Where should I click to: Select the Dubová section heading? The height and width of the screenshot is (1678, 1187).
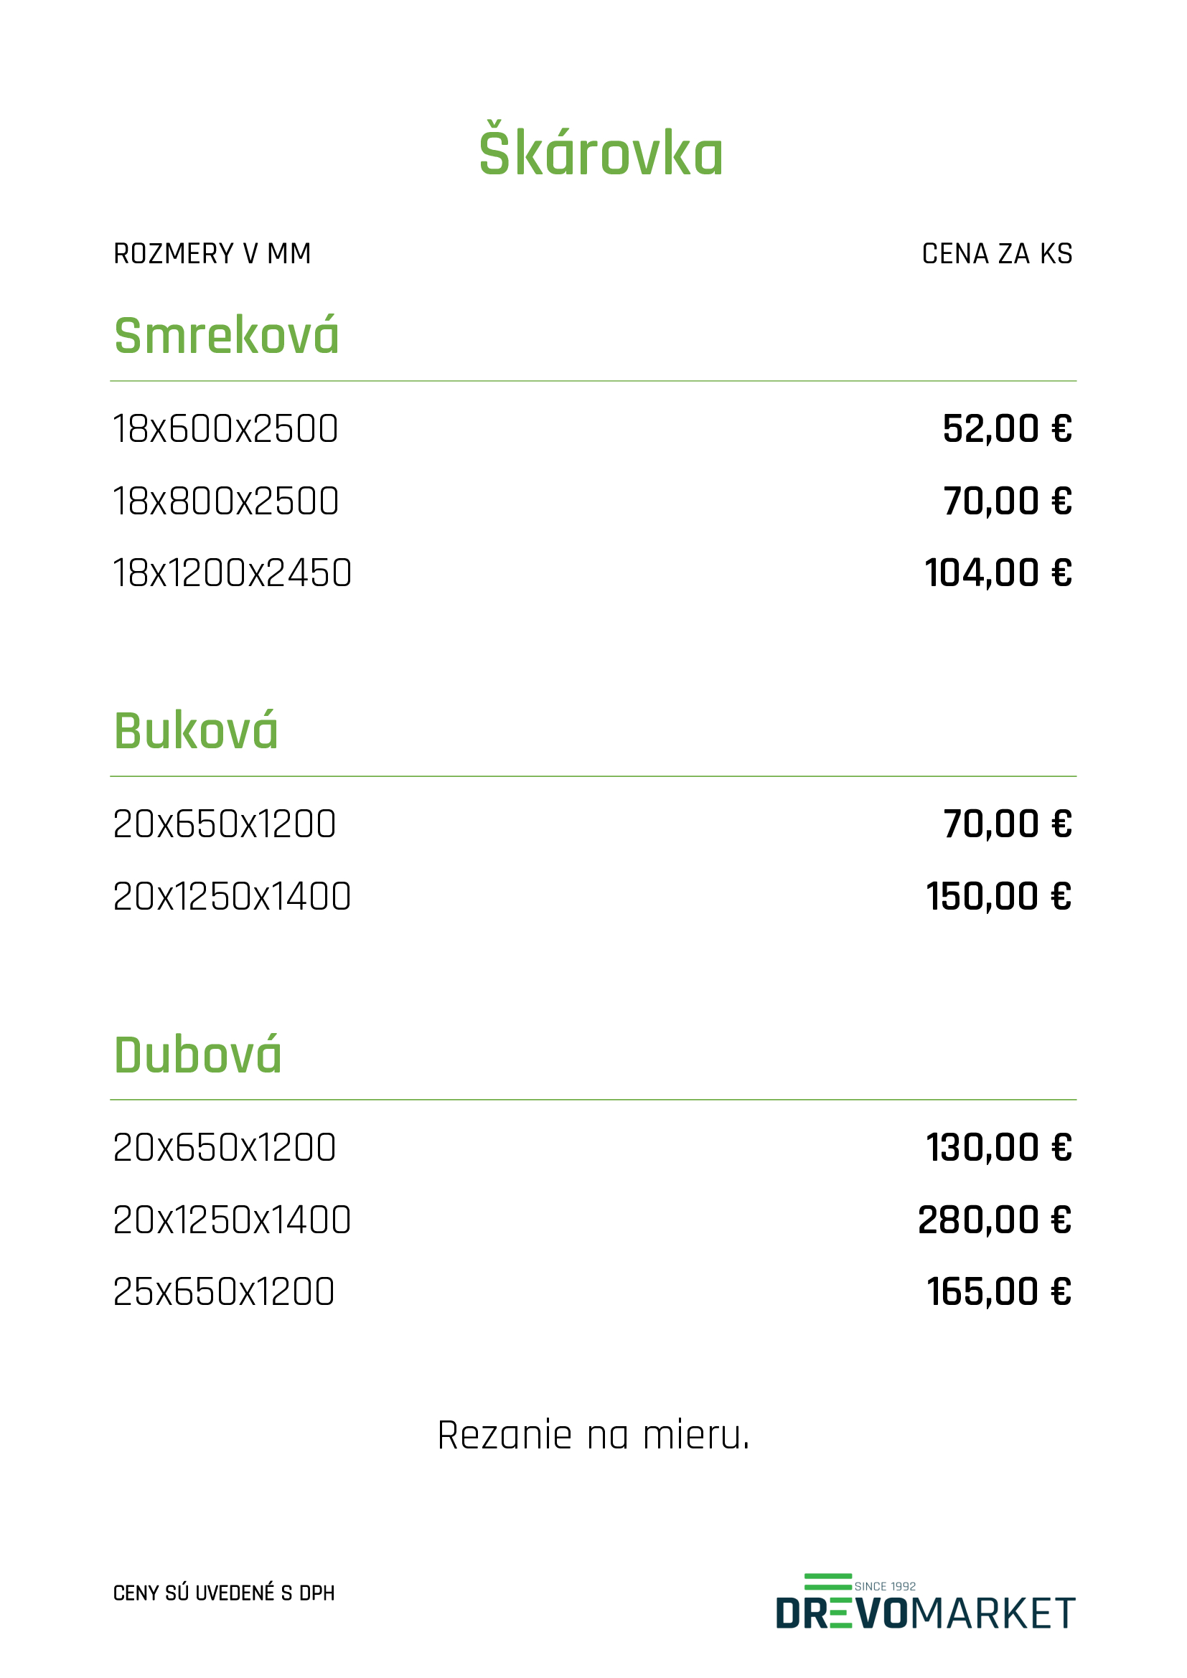(197, 1054)
